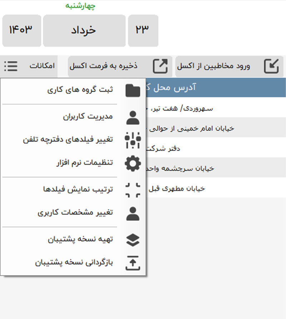Click the layers icon for backup creation

pyautogui.click(x=133, y=240)
